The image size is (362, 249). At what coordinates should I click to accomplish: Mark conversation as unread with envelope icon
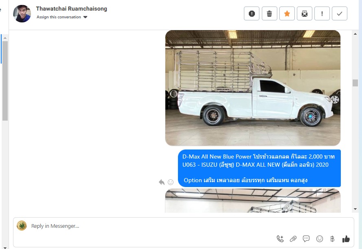tap(305, 13)
